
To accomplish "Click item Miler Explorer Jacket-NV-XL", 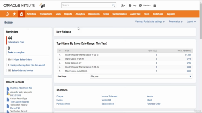I will [x=76, y=71].
